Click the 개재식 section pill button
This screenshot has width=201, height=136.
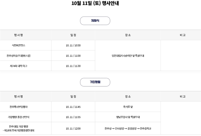95,21
